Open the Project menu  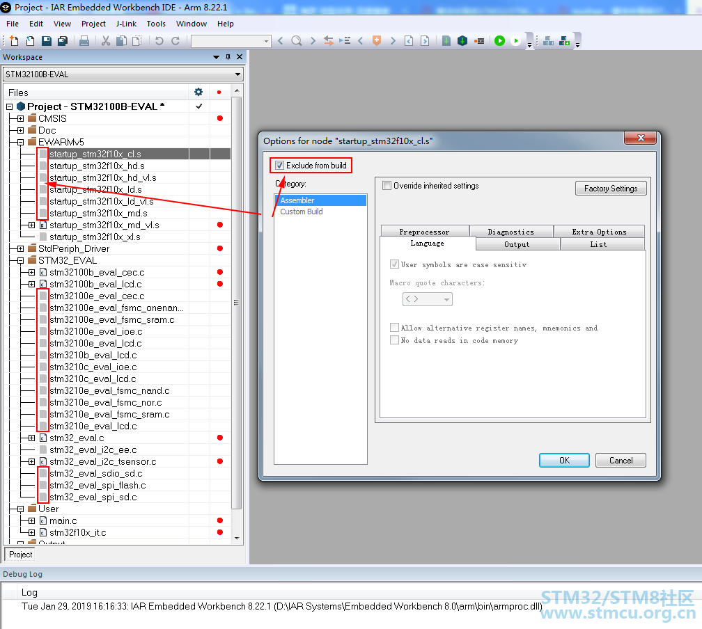tap(93, 24)
